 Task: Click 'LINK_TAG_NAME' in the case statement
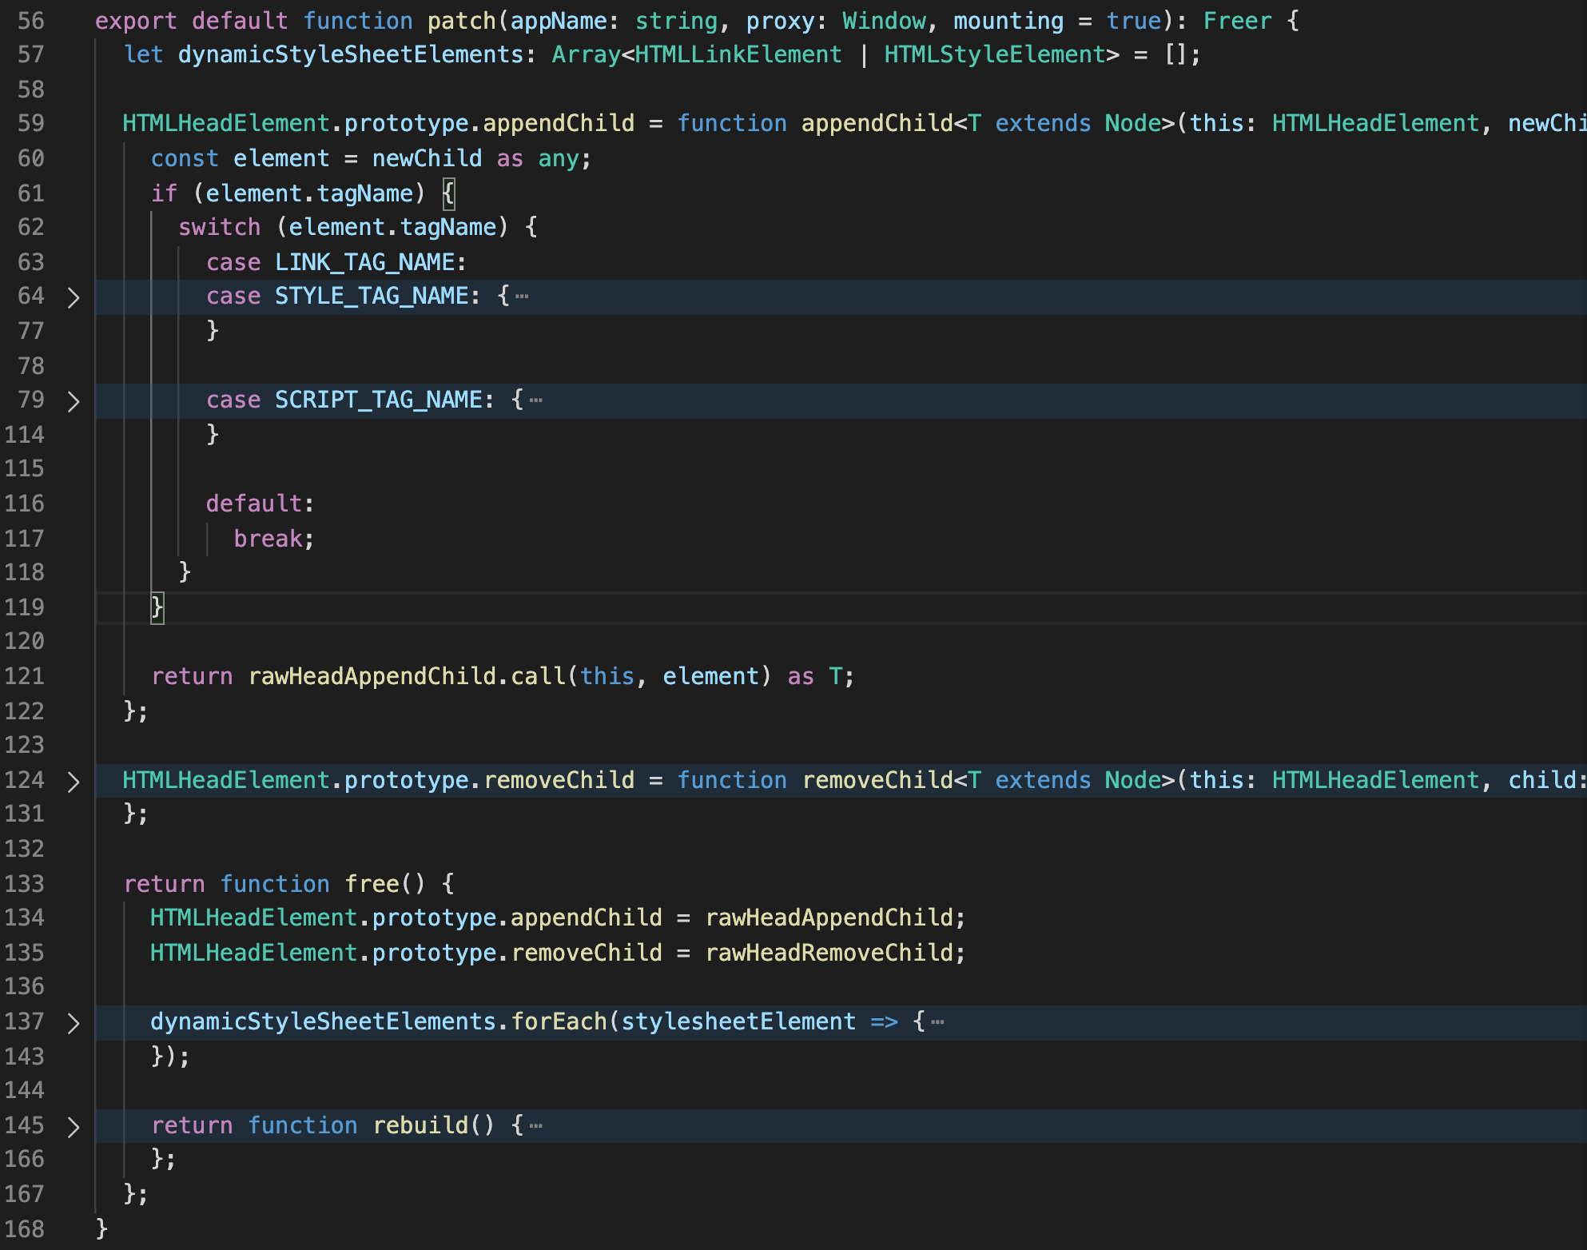tap(365, 262)
